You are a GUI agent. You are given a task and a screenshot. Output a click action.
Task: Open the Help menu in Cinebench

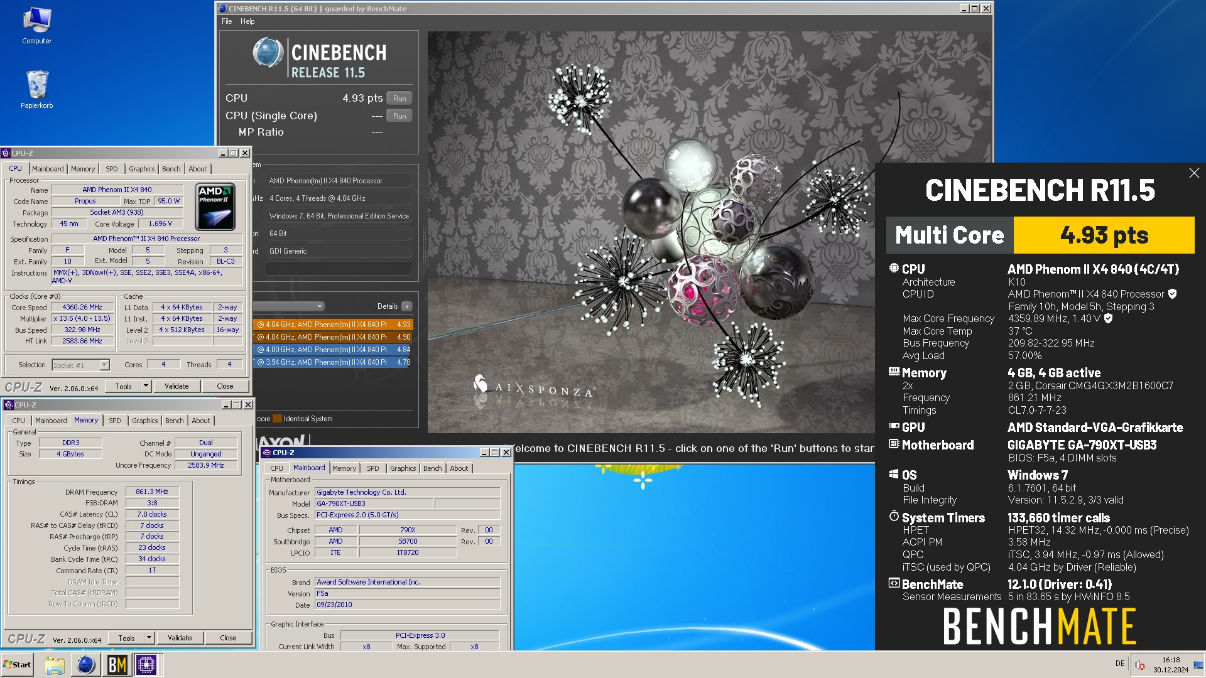click(x=247, y=21)
